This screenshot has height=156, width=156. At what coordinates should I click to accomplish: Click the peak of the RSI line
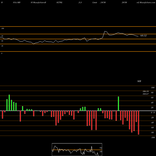(x=105, y=31)
